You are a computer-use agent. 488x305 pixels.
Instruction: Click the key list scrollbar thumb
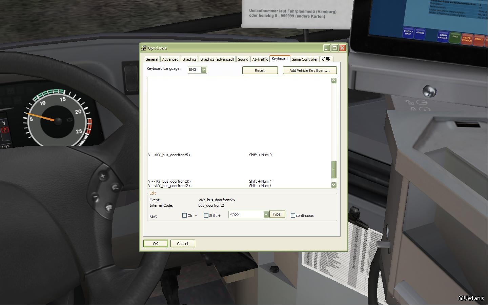pyautogui.click(x=333, y=169)
